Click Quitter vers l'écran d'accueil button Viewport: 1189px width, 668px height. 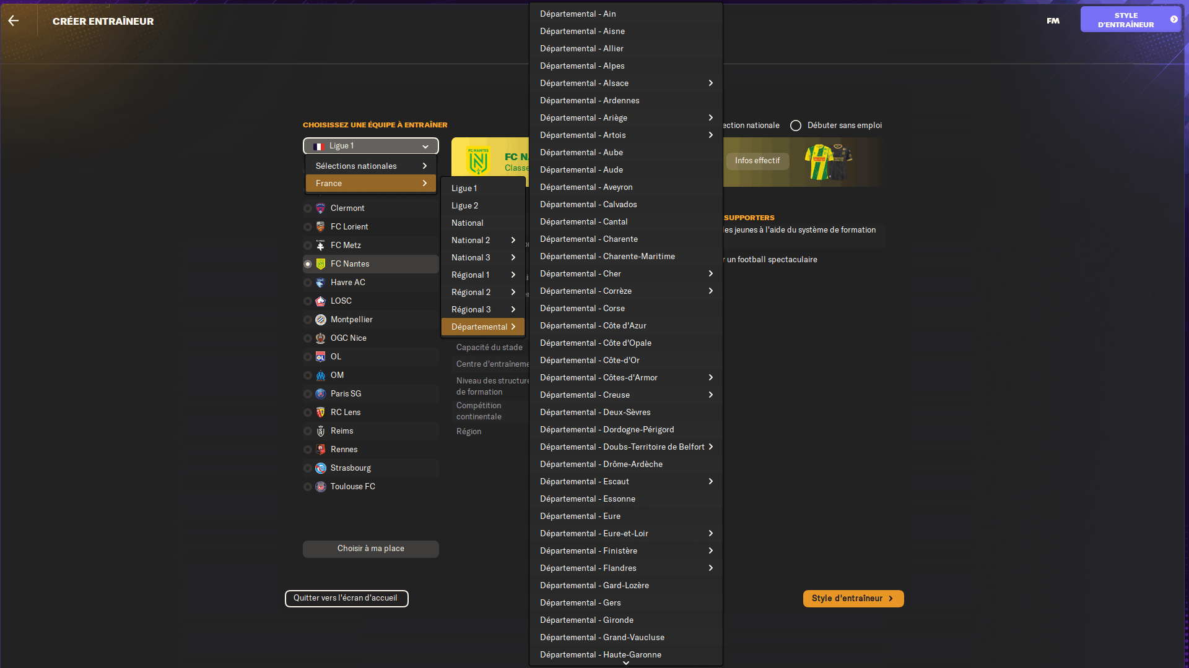click(x=346, y=598)
